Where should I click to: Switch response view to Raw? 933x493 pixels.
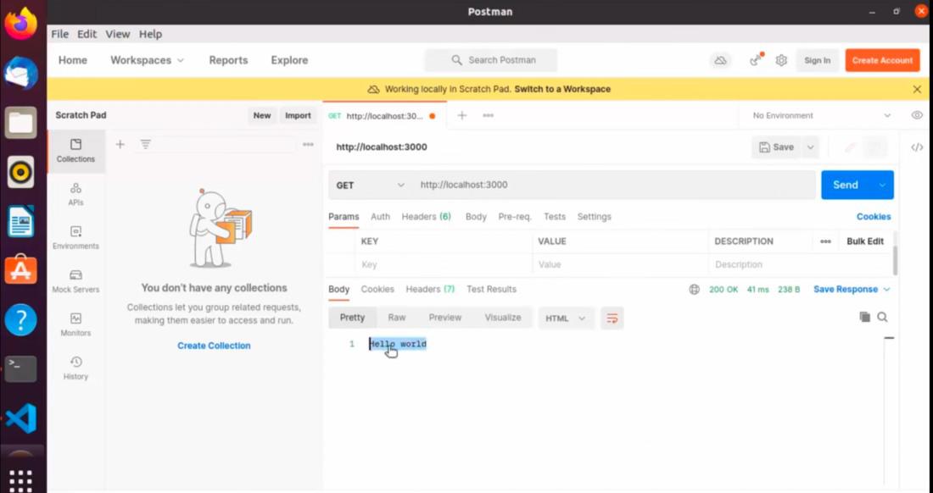tap(396, 318)
